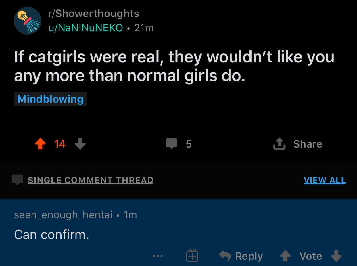357x266 pixels.
Task: Open comment options three-dot menu
Action: point(158,256)
